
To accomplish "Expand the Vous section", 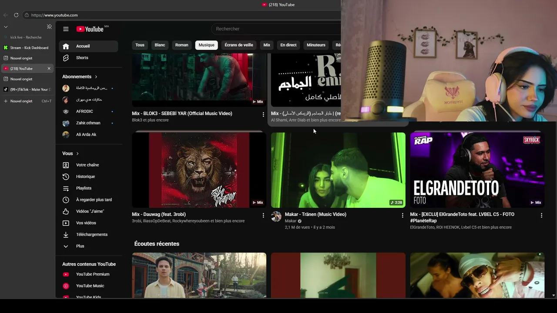I will pyautogui.click(x=70, y=153).
